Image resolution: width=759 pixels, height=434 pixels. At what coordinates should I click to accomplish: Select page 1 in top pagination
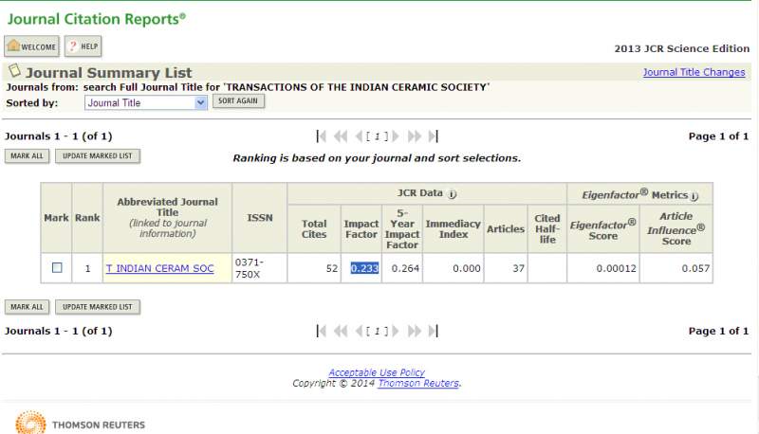coord(377,136)
